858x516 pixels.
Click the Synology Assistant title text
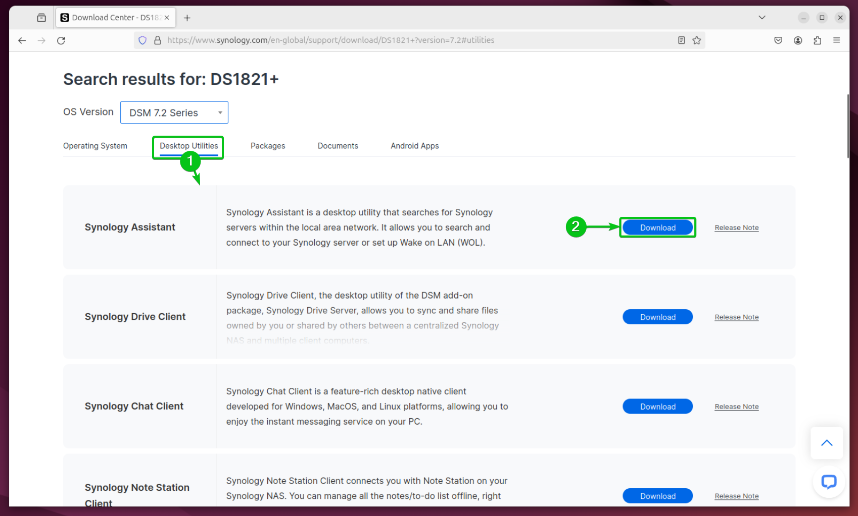click(x=130, y=227)
